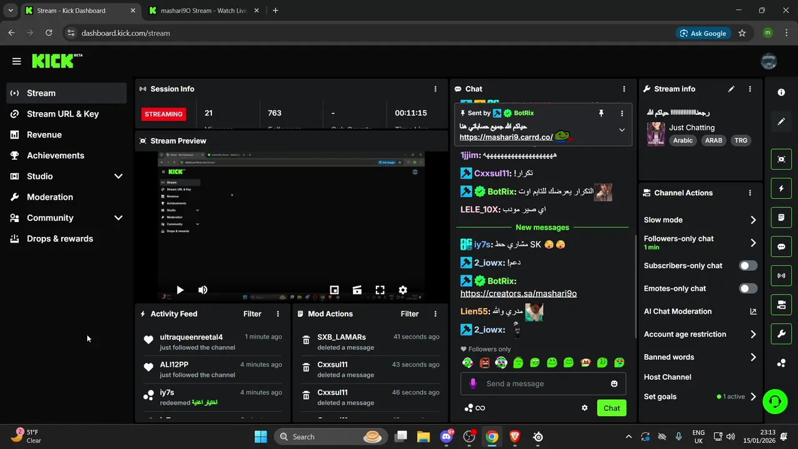Expand the pinned BotRix message chevron

click(x=622, y=130)
